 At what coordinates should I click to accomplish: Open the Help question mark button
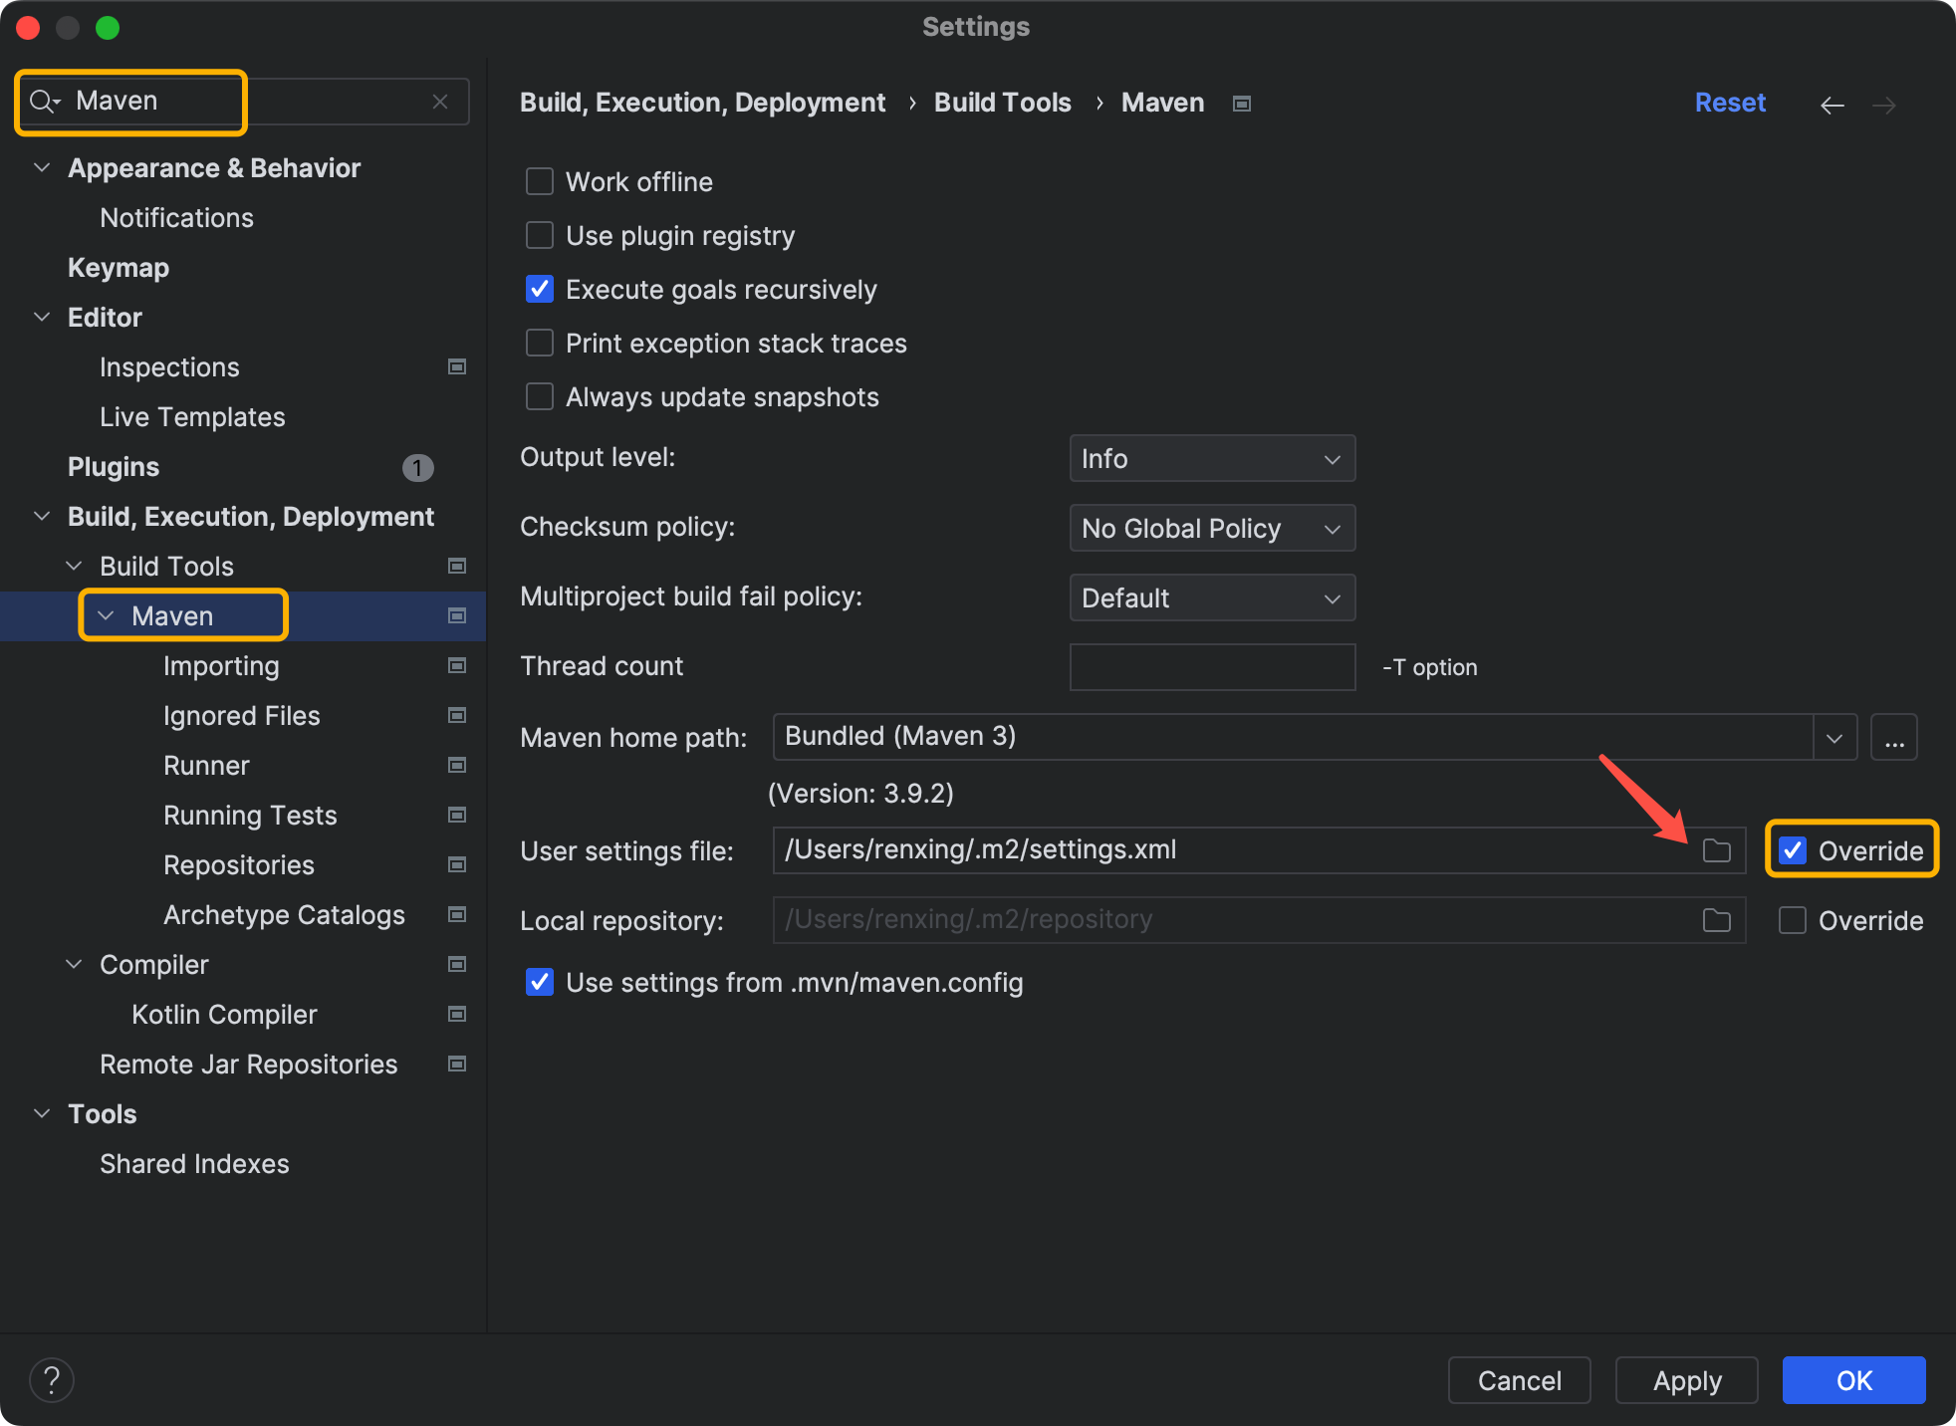click(x=52, y=1380)
